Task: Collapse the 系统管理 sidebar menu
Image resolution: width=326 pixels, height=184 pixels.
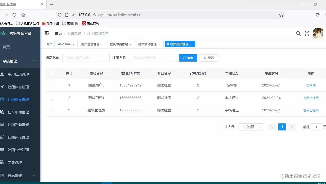Action: tap(20, 61)
